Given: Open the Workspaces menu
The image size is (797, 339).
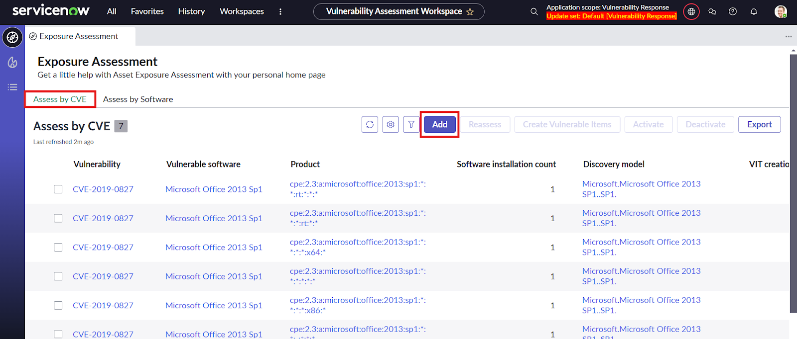Looking at the screenshot, I should [242, 11].
